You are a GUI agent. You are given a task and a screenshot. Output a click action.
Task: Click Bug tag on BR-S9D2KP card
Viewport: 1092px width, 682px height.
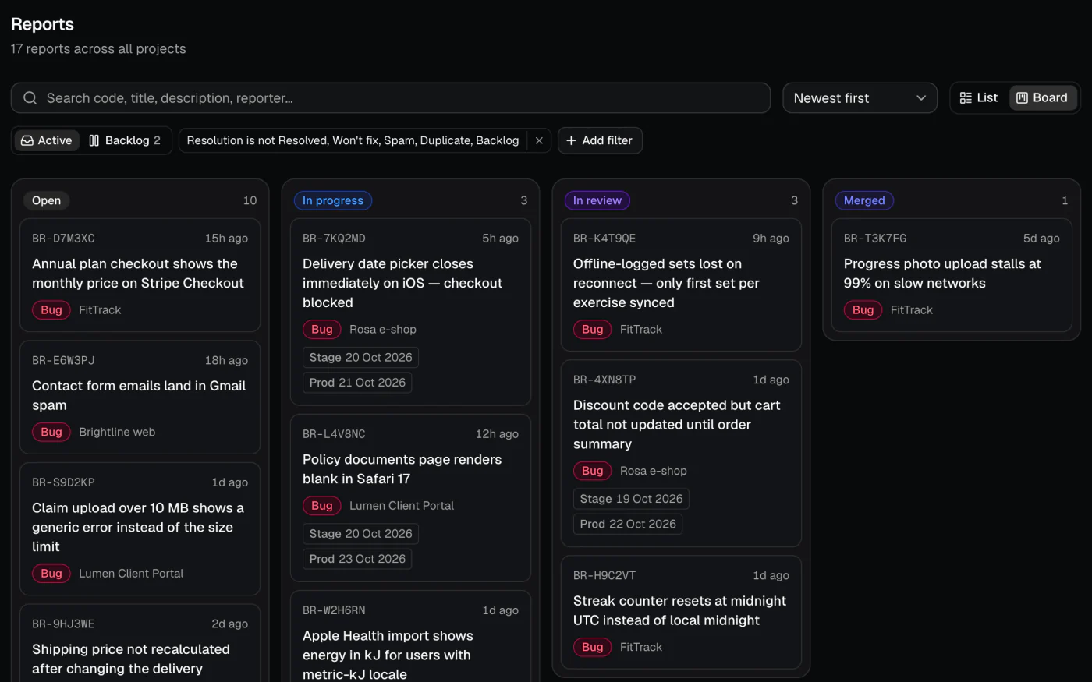point(51,574)
